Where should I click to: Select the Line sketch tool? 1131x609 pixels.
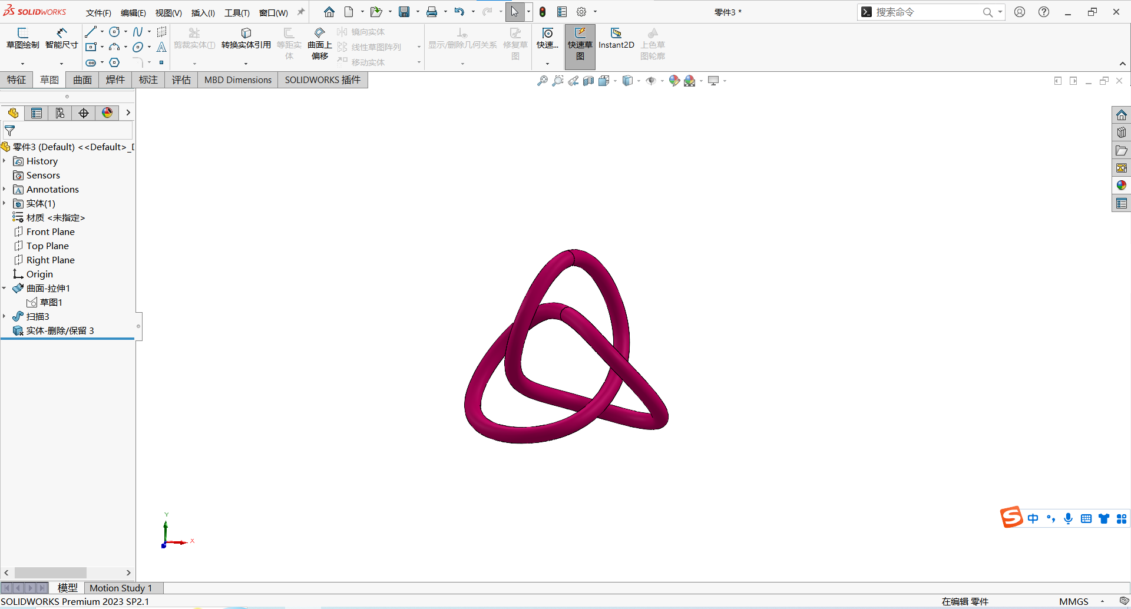tap(90, 32)
